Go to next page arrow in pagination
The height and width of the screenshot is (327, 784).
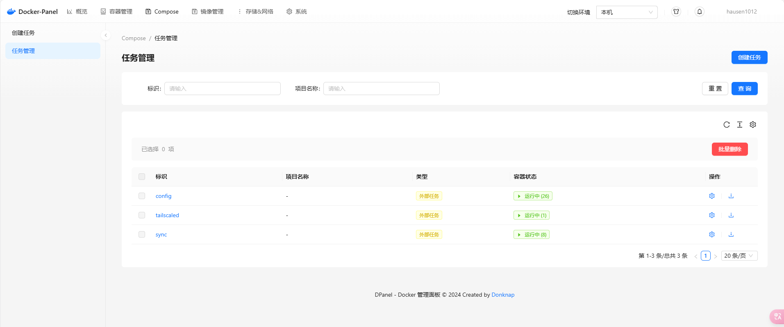pos(716,256)
